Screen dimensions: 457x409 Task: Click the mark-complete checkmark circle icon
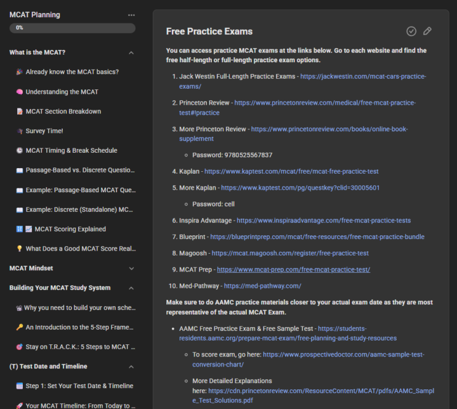(411, 31)
